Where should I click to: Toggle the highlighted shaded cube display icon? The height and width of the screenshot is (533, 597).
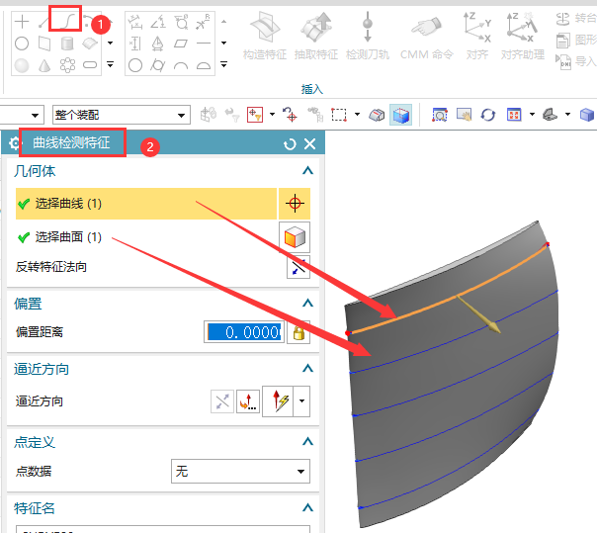(400, 115)
